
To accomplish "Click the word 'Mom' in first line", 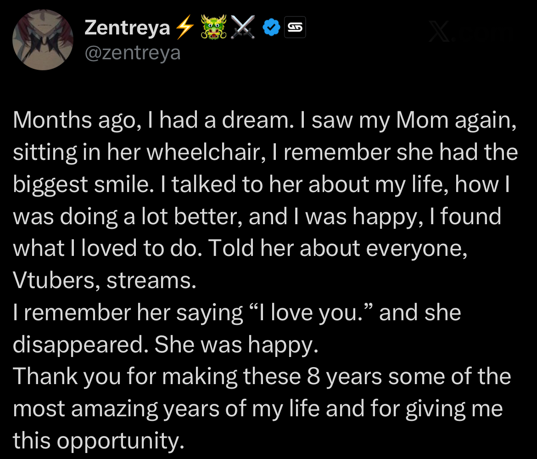I will pos(422,120).
